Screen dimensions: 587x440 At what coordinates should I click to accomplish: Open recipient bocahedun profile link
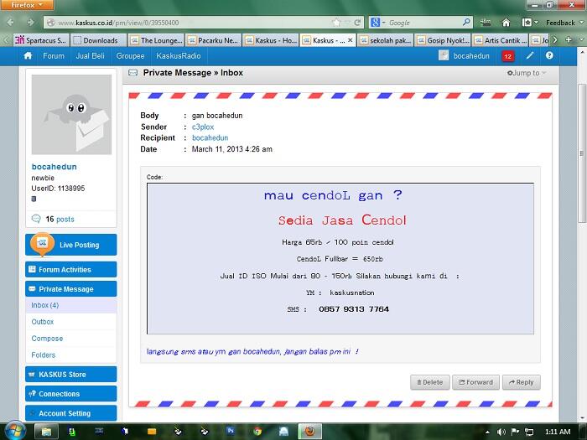click(210, 137)
